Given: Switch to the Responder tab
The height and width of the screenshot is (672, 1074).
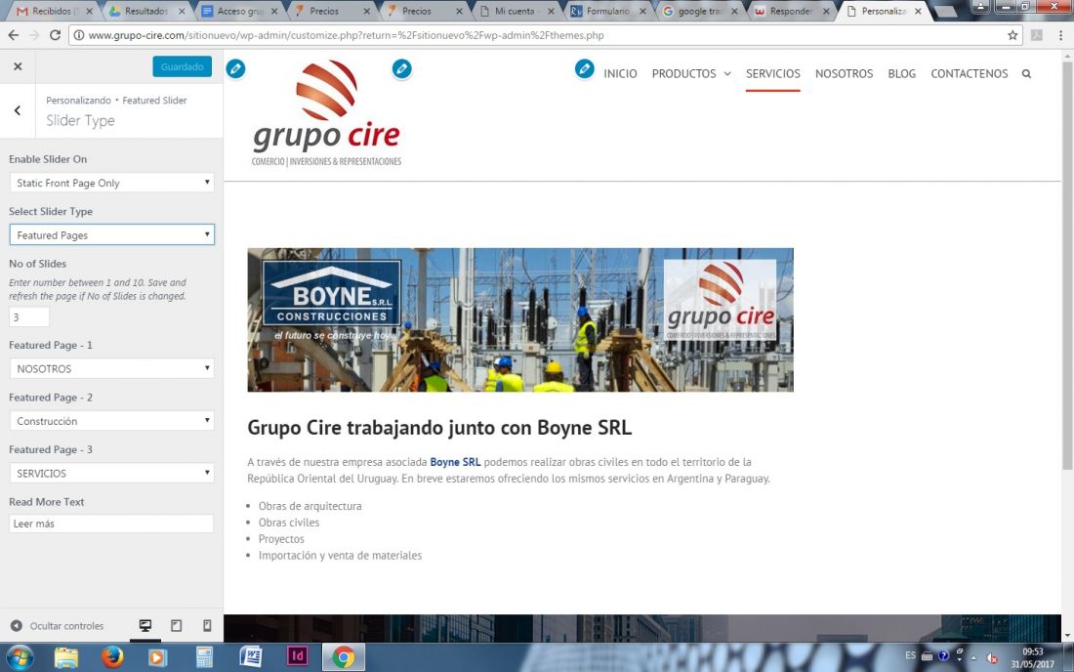Looking at the screenshot, I should coord(793,11).
